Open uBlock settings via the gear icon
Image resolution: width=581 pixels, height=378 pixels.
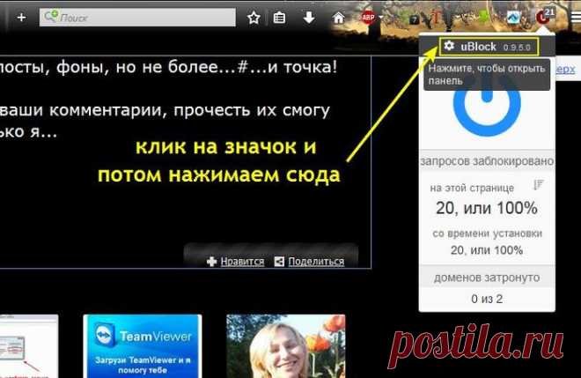coord(449,46)
